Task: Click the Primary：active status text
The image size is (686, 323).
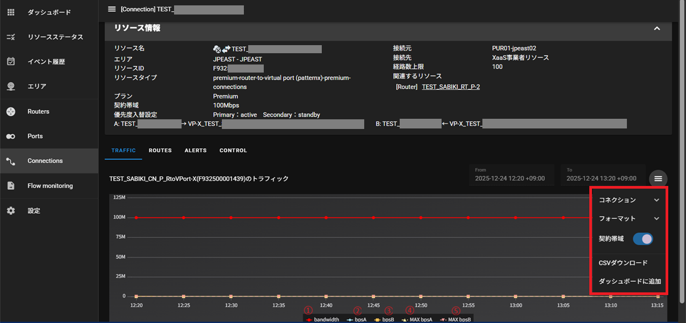Action: point(235,114)
